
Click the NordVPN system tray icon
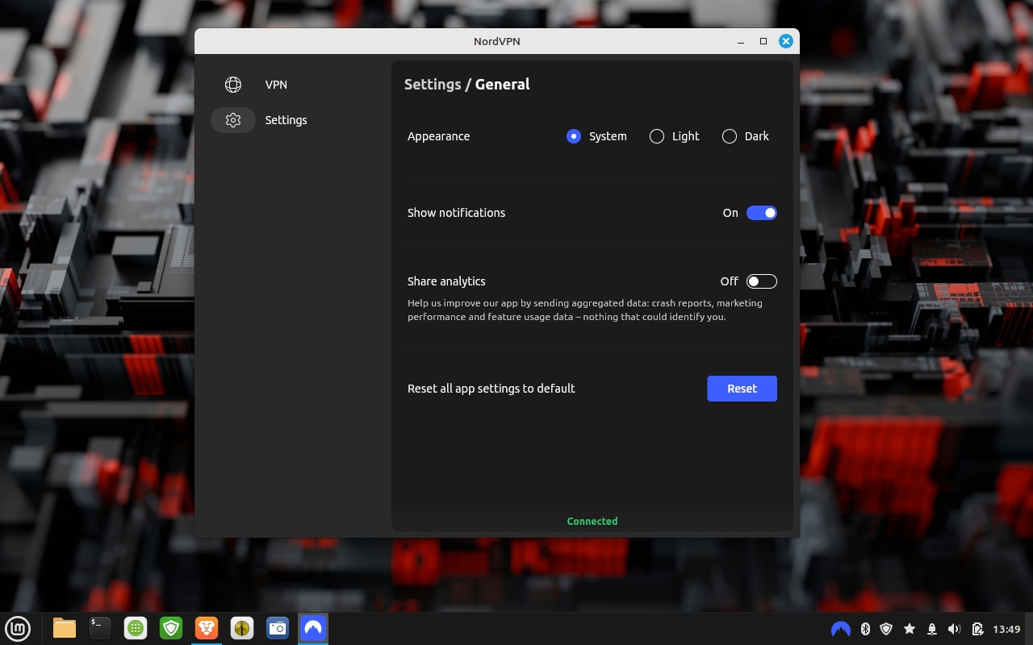coord(840,629)
